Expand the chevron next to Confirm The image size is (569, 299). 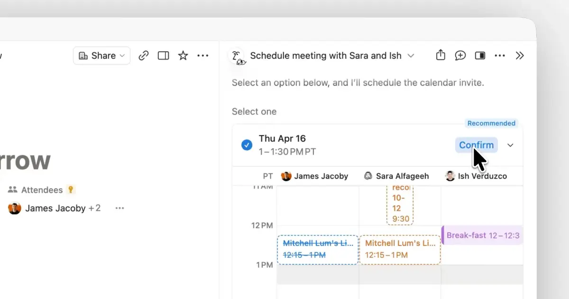click(510, 145)
